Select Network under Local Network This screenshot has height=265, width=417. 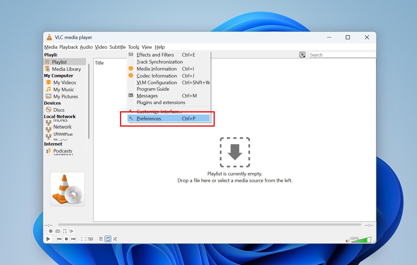click(62, 127)
